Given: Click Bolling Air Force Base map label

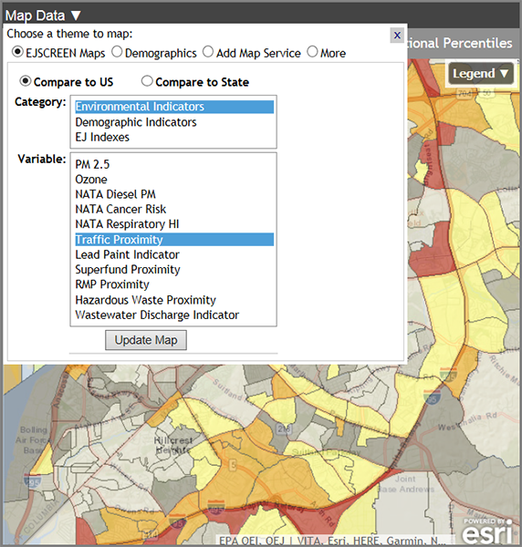Looking at the screenshot, I should click(x=33, y=440).
